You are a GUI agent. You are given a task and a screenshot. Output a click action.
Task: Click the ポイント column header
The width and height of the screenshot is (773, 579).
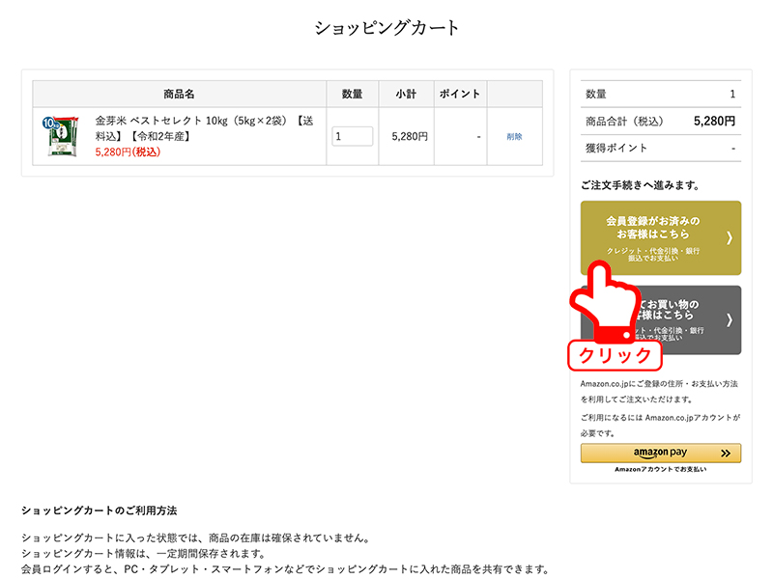[460, 94]
